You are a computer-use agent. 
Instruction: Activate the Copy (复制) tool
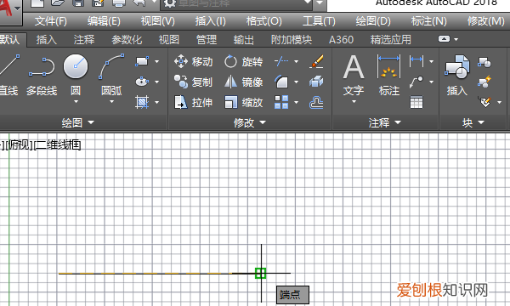point(193,82)
